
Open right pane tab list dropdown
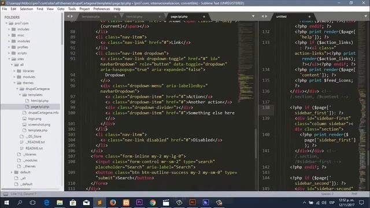(365, 16)
